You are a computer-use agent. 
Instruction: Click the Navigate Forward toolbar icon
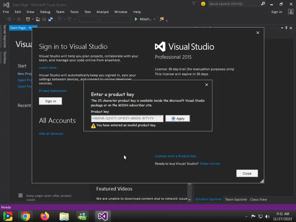pyautogui.click(x=19, y=19)
